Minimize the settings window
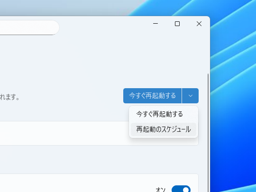The width and height of the screenshot is (256, 192). pos(155,24)
